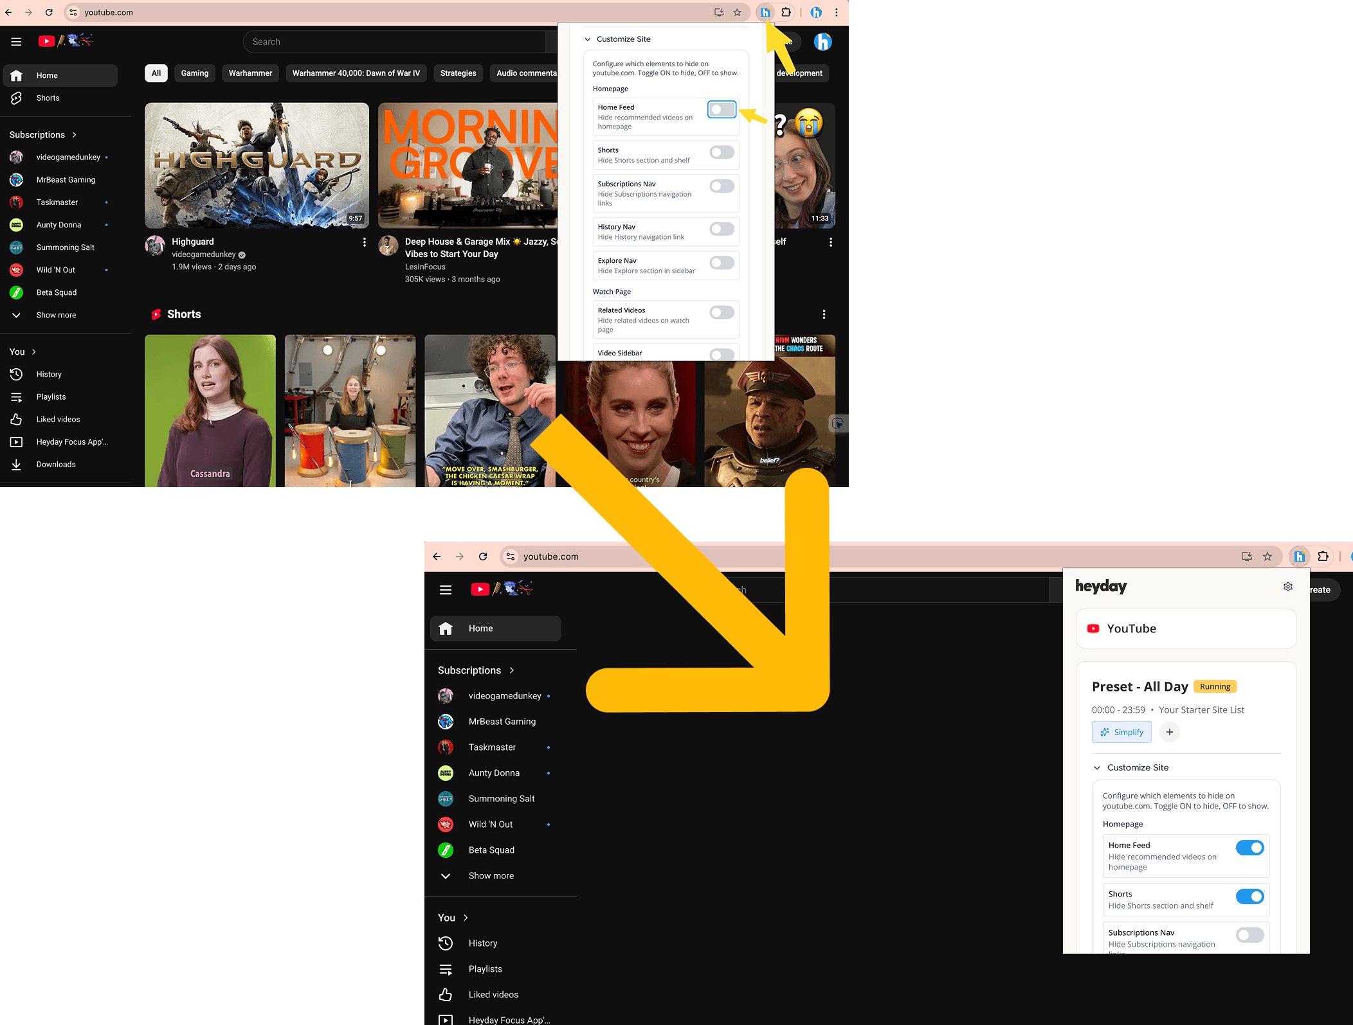Click the Simplify button

(x=1121, y=732)
